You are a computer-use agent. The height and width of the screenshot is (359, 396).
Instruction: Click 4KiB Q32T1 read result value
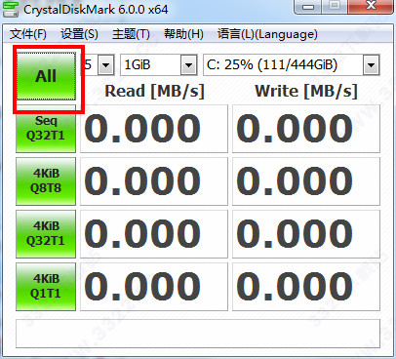(154, 234)
